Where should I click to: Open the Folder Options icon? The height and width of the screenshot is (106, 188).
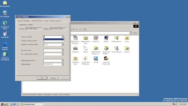(116, 39)
